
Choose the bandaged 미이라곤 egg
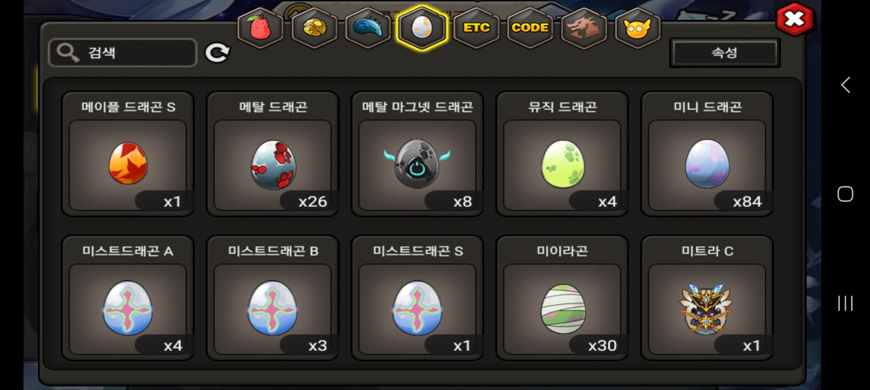click(x=562, y=298)
